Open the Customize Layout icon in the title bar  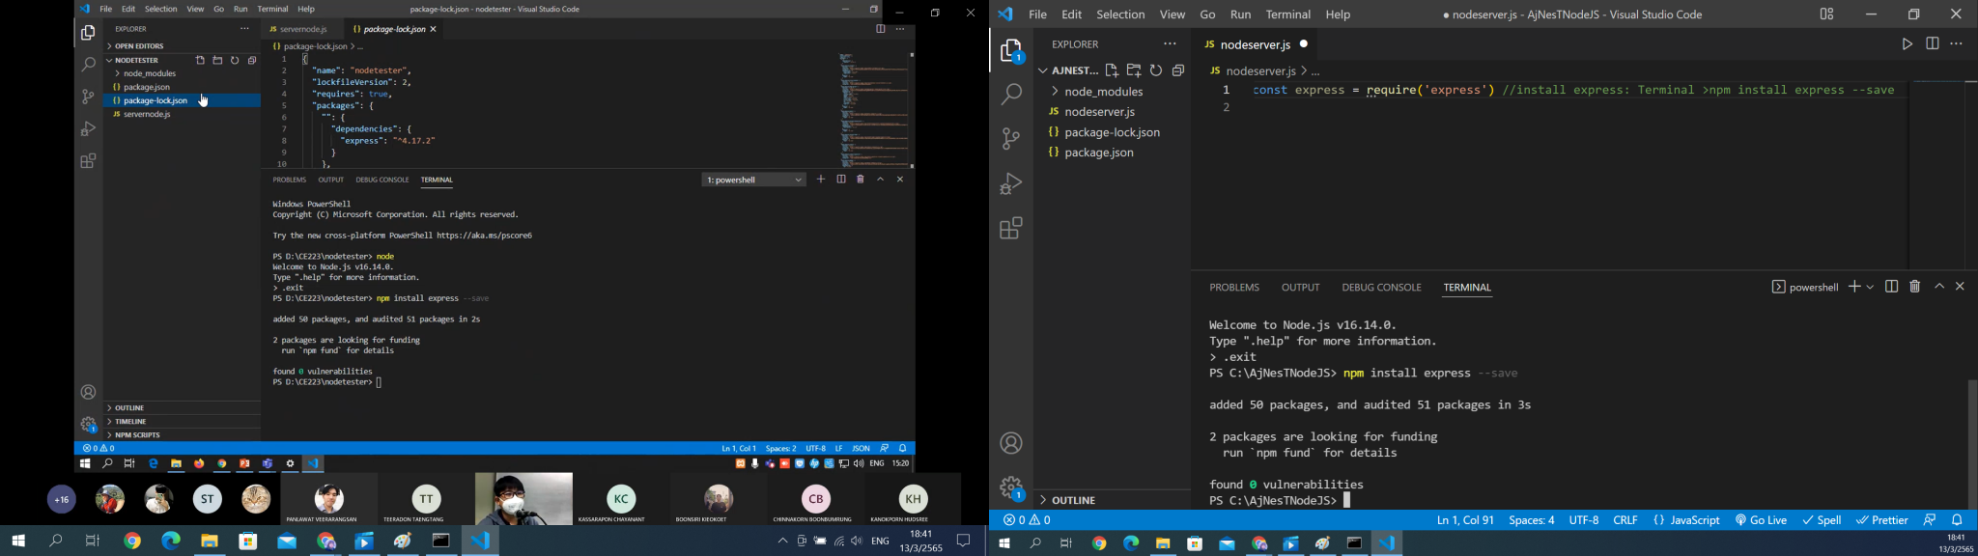1826,14
